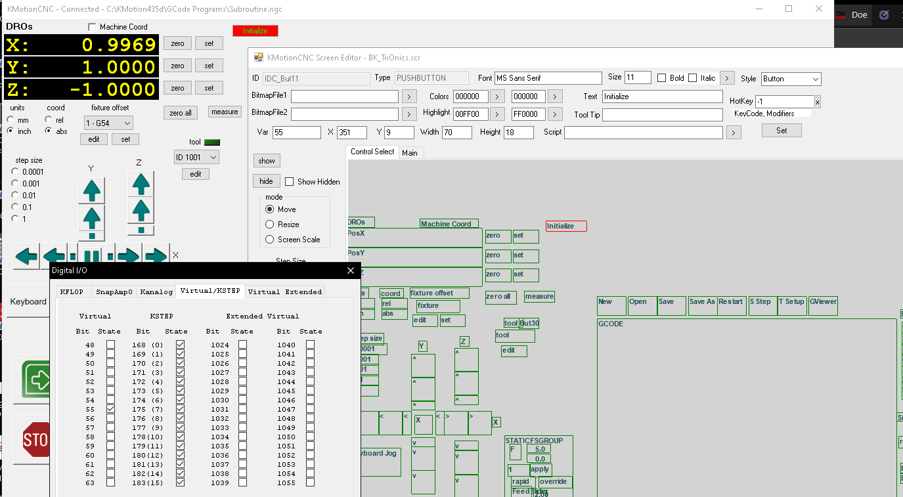Screen dimensions: 903x497
Task: Expand the tool ID 1001 dropdown
Action: pyautogui.click(x=196, y=158)
